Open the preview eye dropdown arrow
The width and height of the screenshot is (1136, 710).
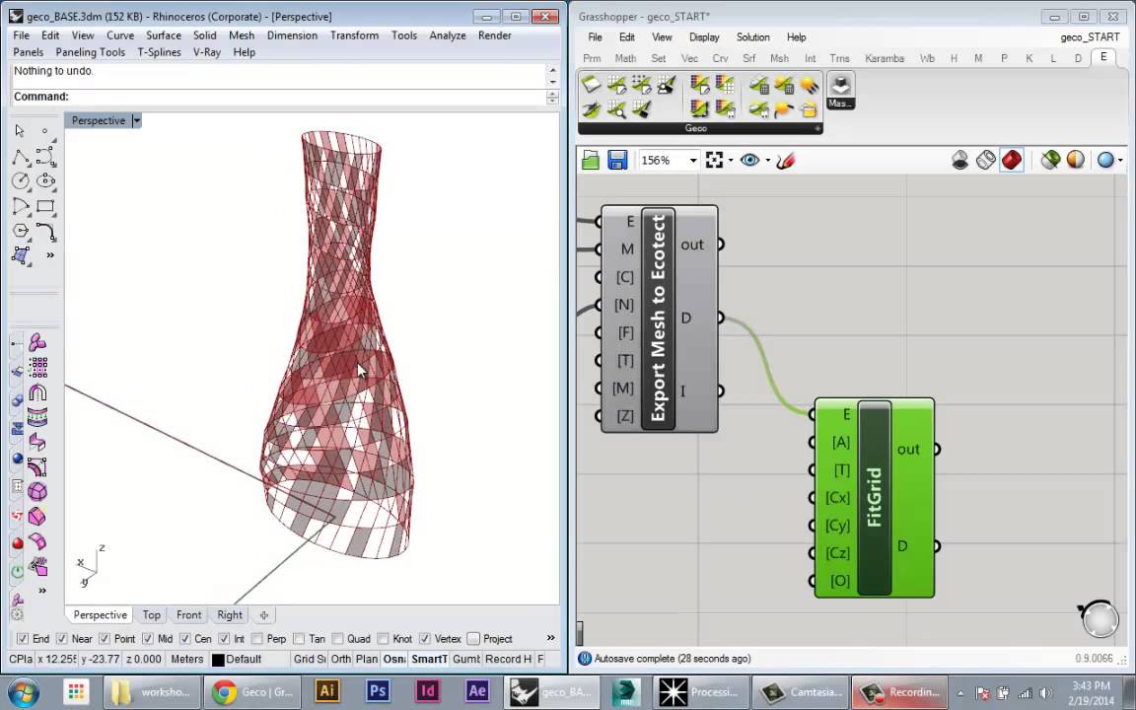click(x=766, y=161)
